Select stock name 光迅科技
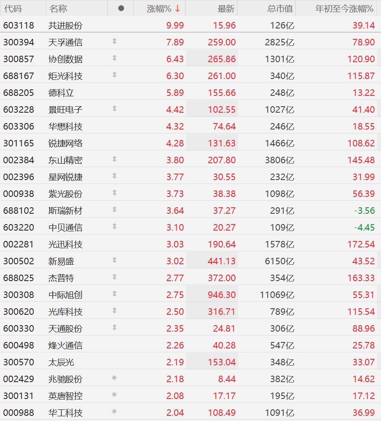The width and height of the screenshot is (381, 421). (x=65, y=244)
